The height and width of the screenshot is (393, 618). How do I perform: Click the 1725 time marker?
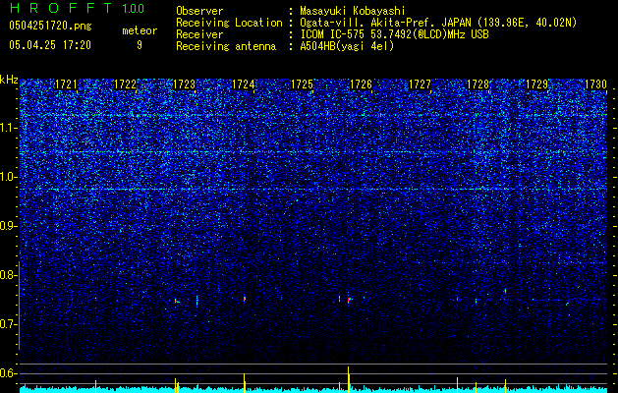[x=302, y=84]
